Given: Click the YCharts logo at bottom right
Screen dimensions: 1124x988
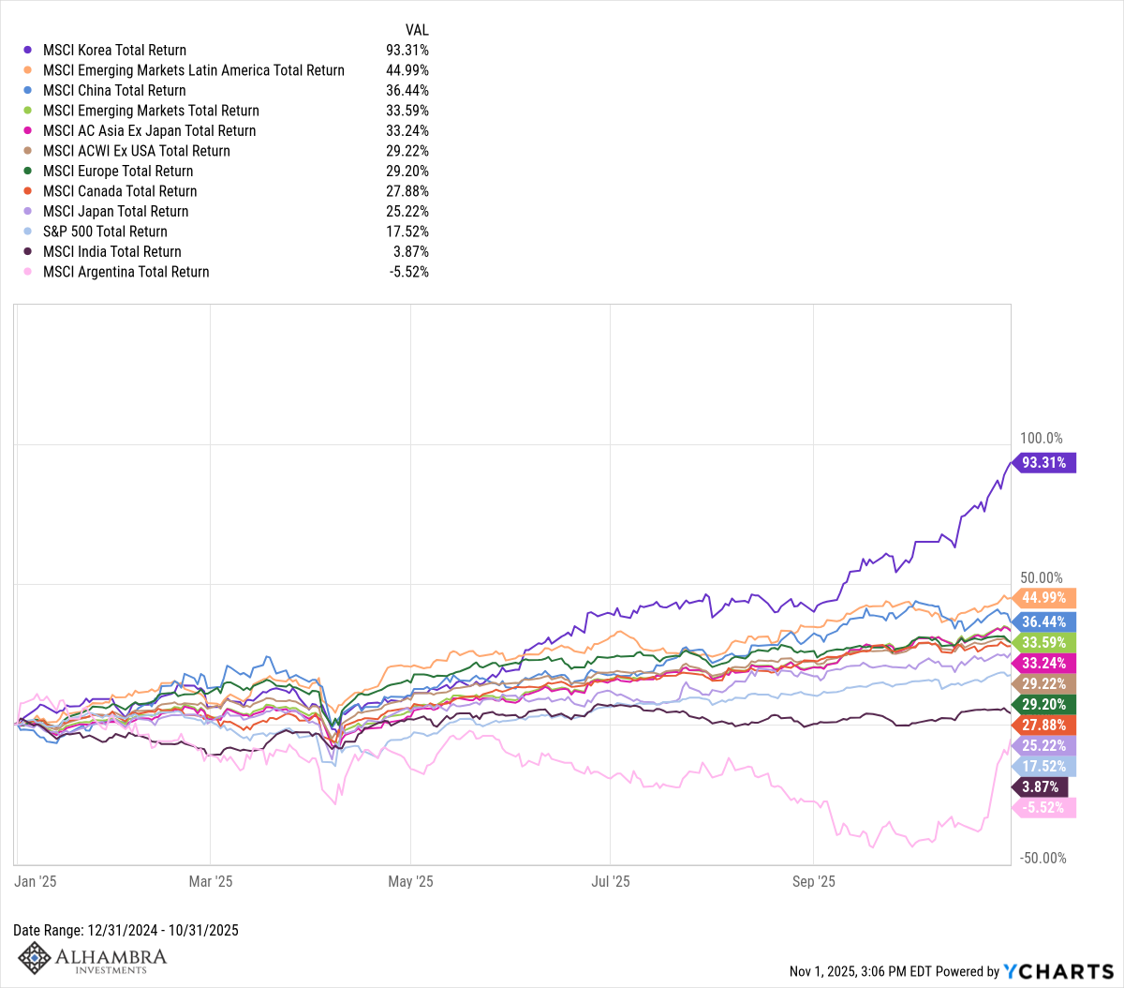Looking at the screenshot, I should tap(1058, 971).
